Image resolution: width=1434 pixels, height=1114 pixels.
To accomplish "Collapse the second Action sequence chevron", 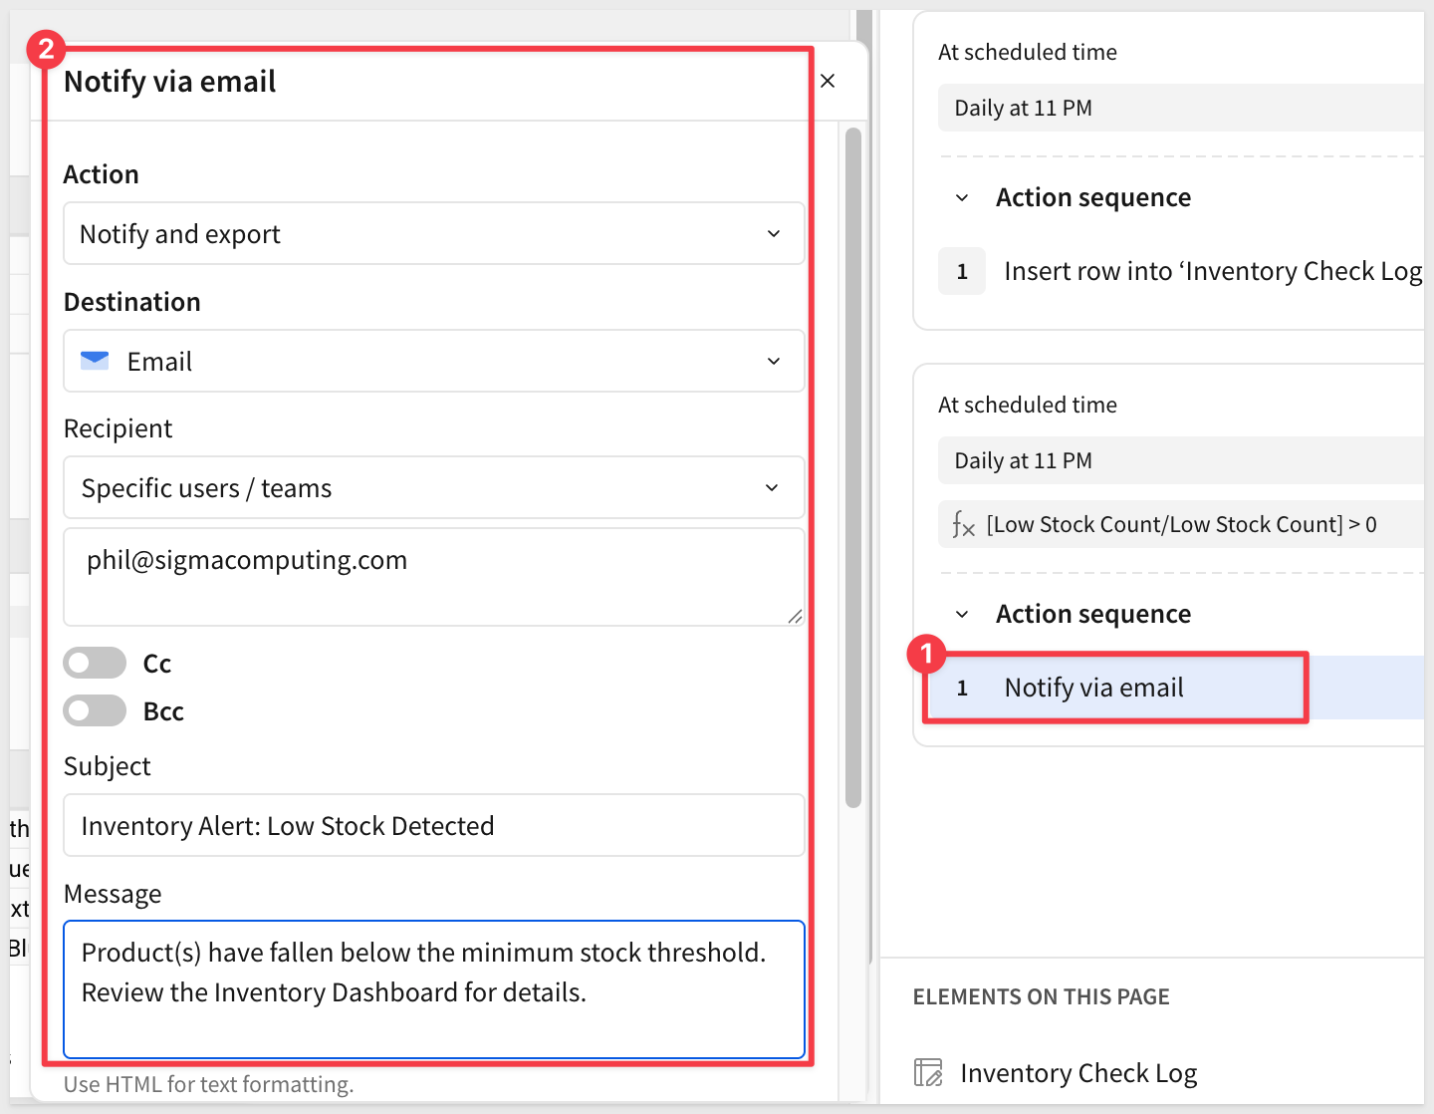I will (962, 614).
